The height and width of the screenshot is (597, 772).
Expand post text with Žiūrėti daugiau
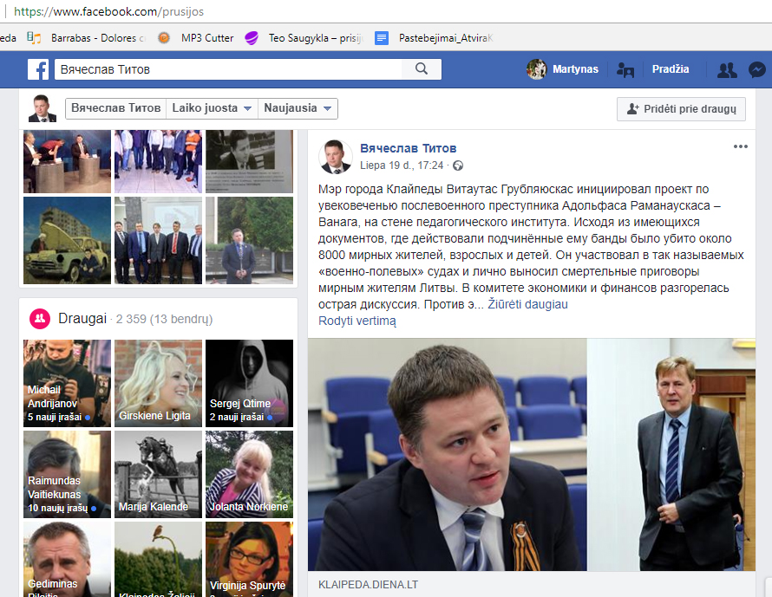coord(527,304)
